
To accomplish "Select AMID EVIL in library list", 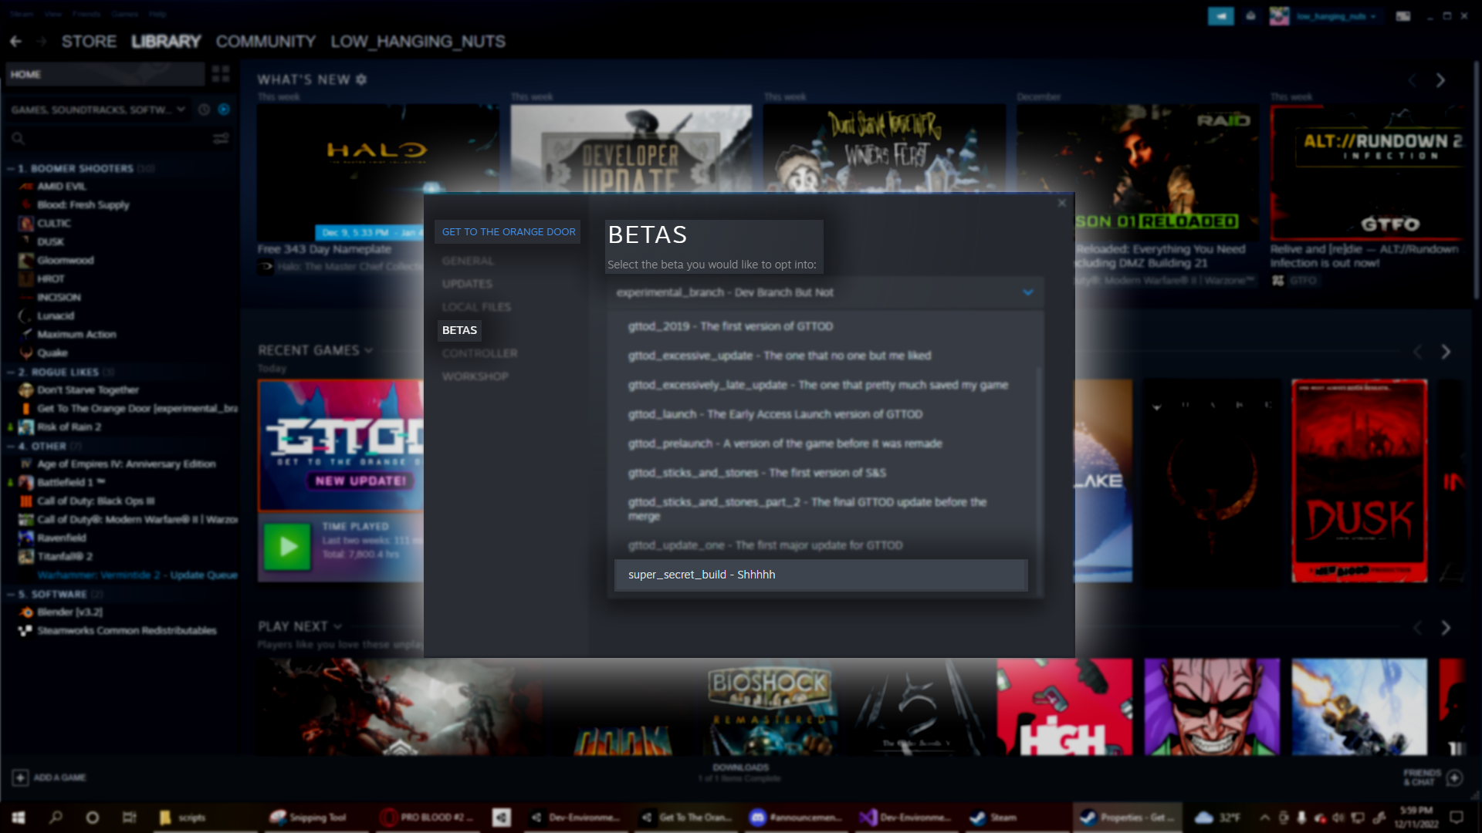I will pyautogui.click(x=62, y=187).
